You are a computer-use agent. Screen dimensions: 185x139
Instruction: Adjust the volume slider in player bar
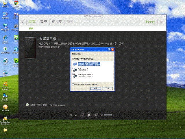tap(109, 115)
